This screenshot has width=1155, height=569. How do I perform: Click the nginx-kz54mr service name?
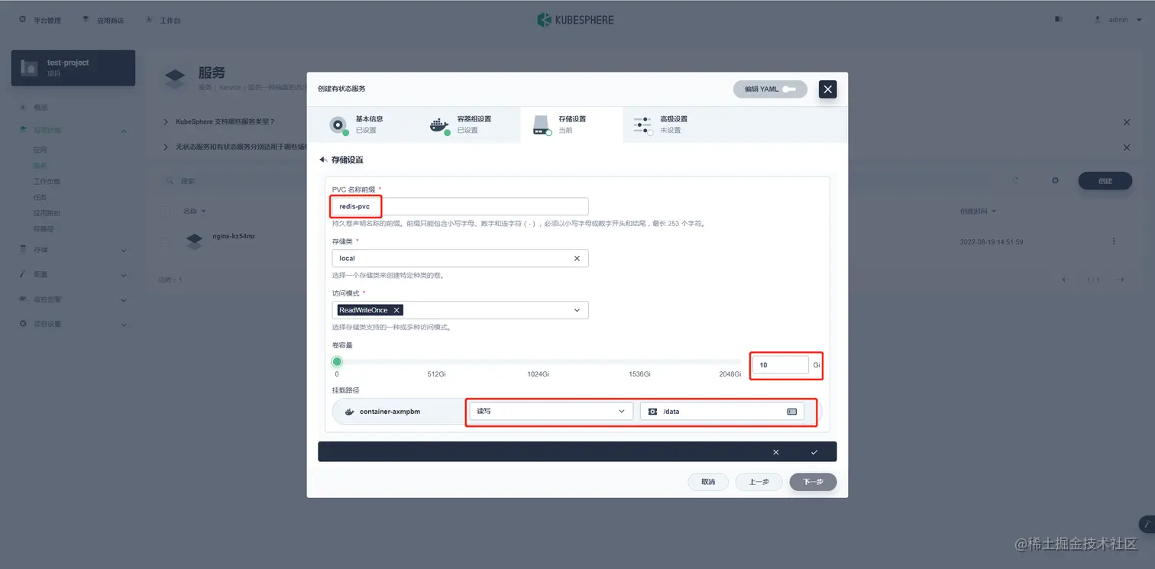tap(234, 237)
